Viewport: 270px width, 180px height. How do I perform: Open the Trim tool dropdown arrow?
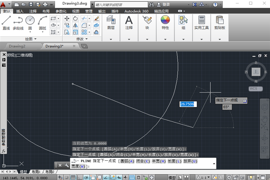tap(89, 18)
